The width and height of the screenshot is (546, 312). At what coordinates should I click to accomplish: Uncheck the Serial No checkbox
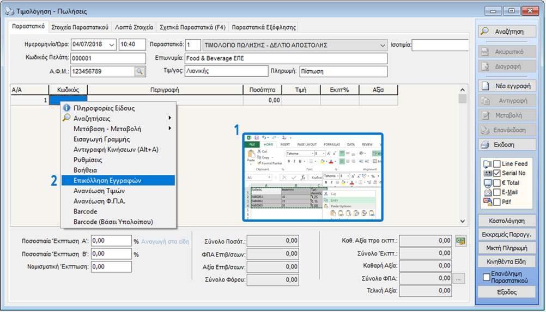pos(497,173)
